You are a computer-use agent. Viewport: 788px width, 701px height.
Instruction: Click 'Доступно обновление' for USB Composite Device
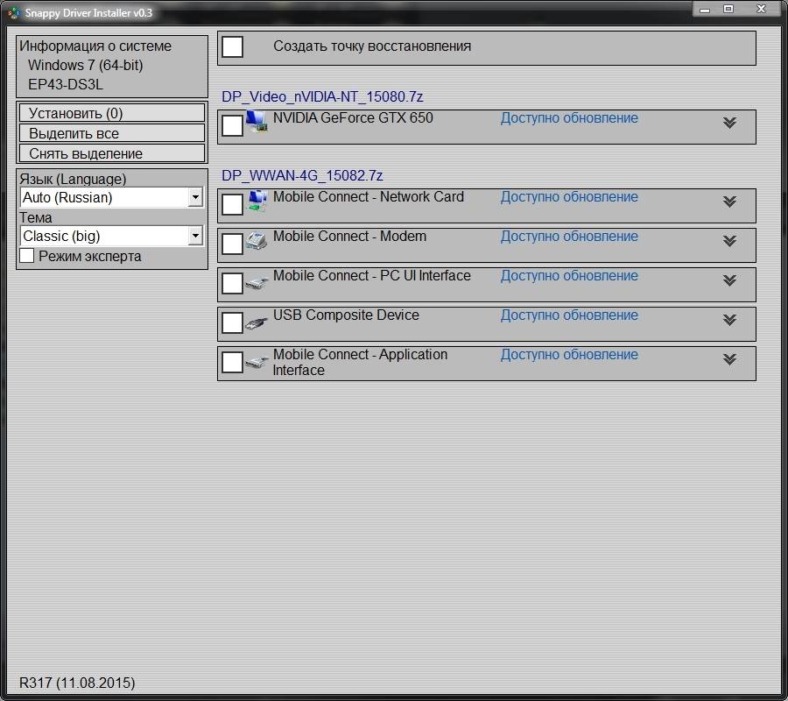[569, 315]
